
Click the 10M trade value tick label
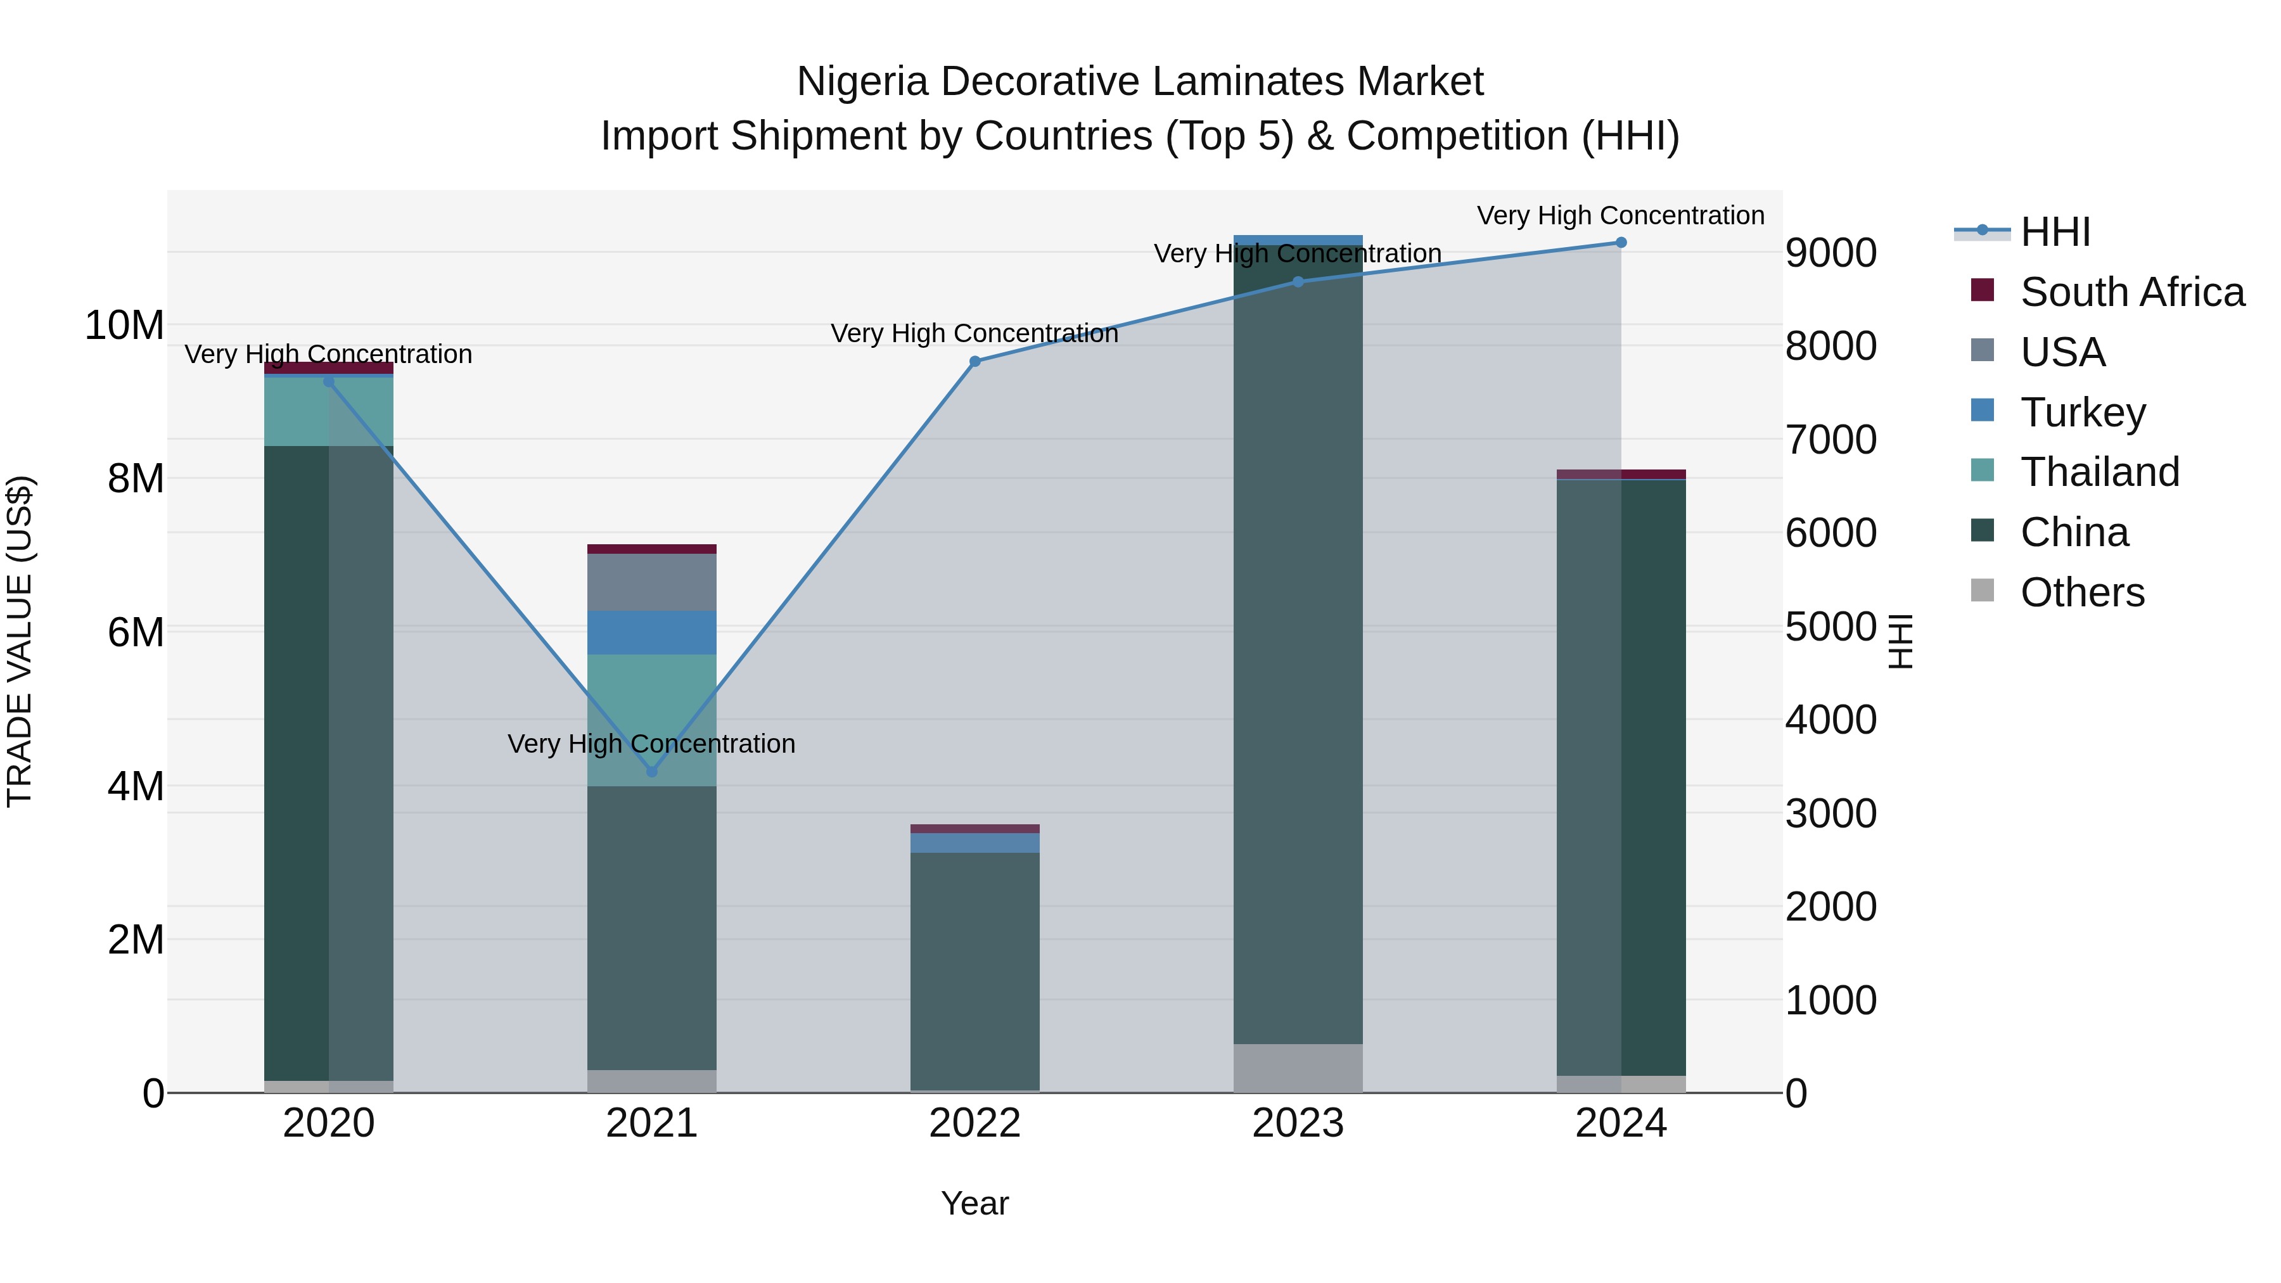(x=124, y=325)
